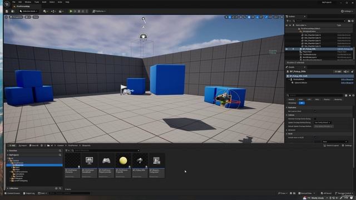Activate the Select objects viewport tool

(226, 17)
